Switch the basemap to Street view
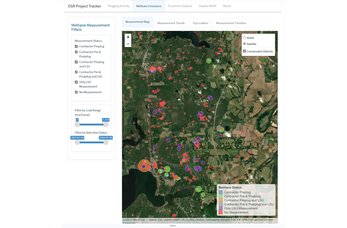Viewport: 347px width, 228px height. click(245, 38)
